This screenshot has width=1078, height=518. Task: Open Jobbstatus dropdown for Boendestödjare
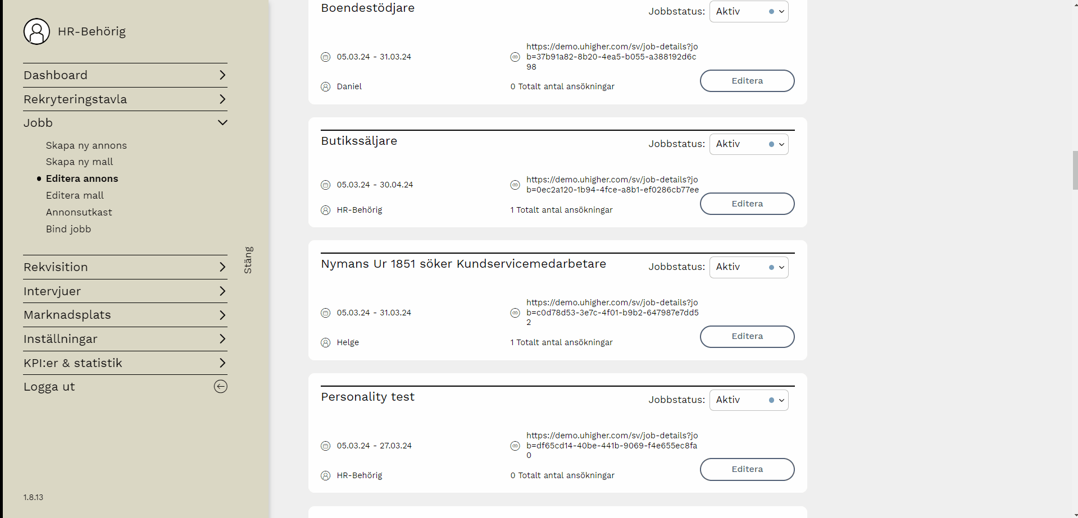click(748, 12)
